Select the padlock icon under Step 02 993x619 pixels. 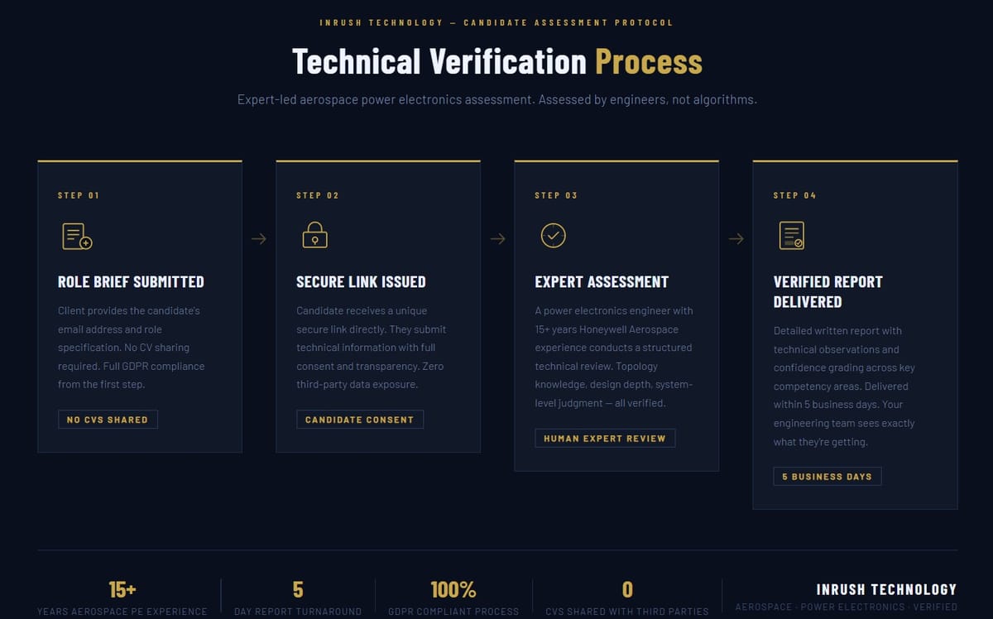tap(314, 235)
